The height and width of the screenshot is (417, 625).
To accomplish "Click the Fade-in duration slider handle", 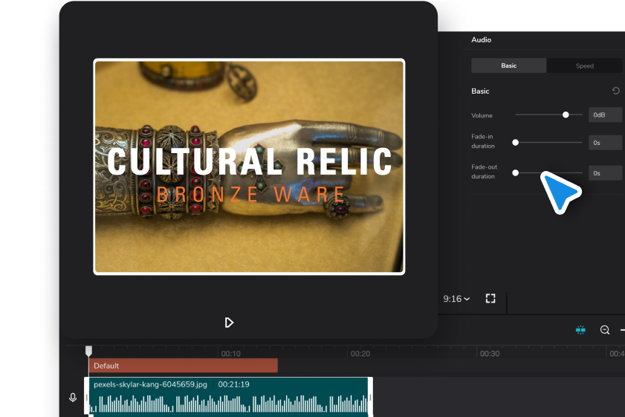I will point(515,142).
